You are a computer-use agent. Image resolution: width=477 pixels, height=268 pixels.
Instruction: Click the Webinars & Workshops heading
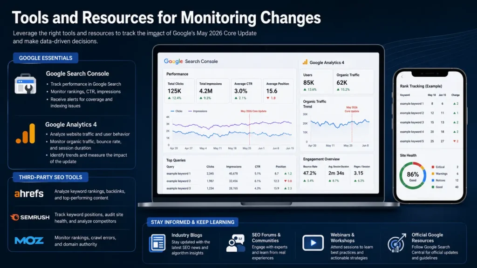pos(342,238)
